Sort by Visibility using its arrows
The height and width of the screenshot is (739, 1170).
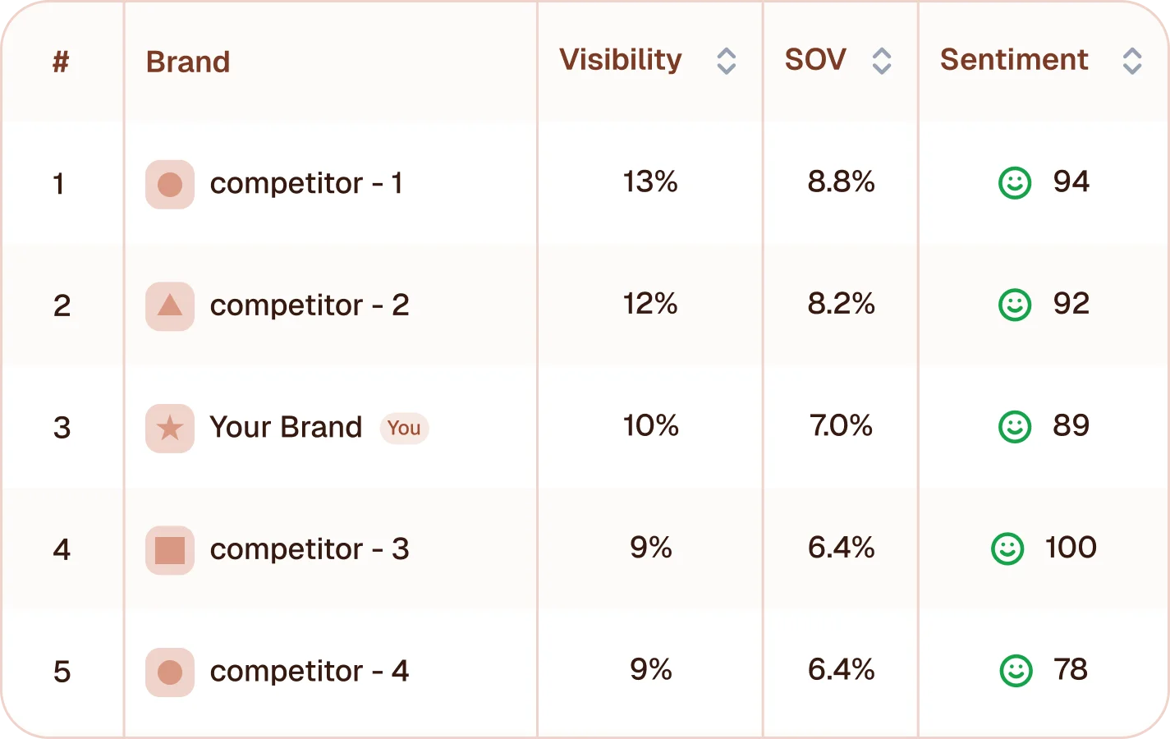tap(726, 61)
